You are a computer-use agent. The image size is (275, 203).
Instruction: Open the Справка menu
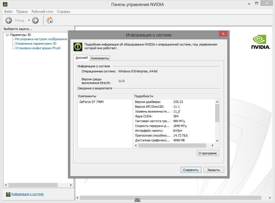click(x=64, y=12)
